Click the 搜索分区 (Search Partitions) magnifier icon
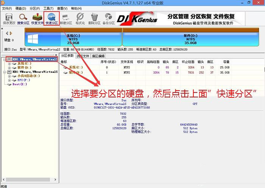This screenshot has width=265, height=188. [23, 18]
